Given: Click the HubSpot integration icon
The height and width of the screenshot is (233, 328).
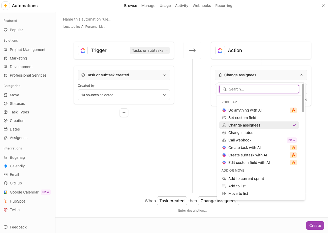Looking at the screenshot, I should click(5, 201).
